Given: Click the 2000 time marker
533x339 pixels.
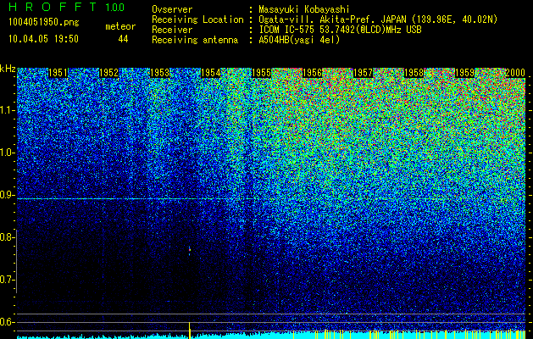Looking at the screenshot, I should coord(515,73).
